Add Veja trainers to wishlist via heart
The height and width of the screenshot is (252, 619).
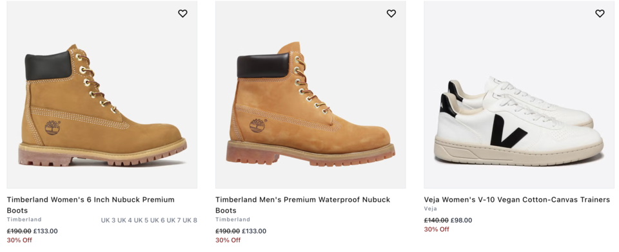pyautogui.click(x=600, y=14)
